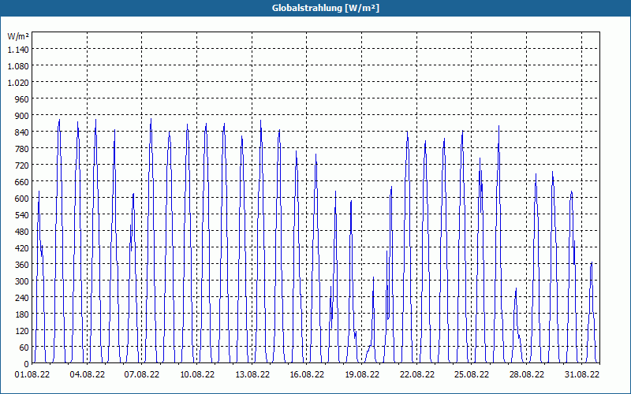Select the 31.08.22 date label
This screenshot has height=394, width=631.
tap(581, 374)
